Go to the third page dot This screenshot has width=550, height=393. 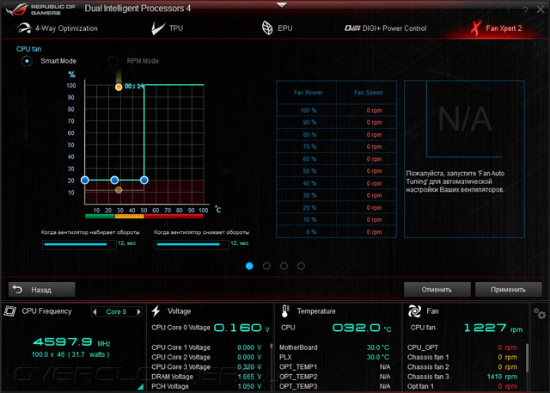[x=284, y=266]
